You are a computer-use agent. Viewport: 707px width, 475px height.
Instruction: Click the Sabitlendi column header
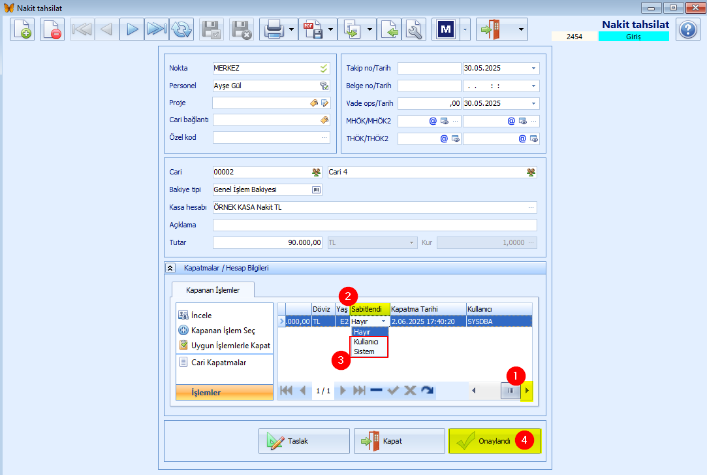pos(369,309)
